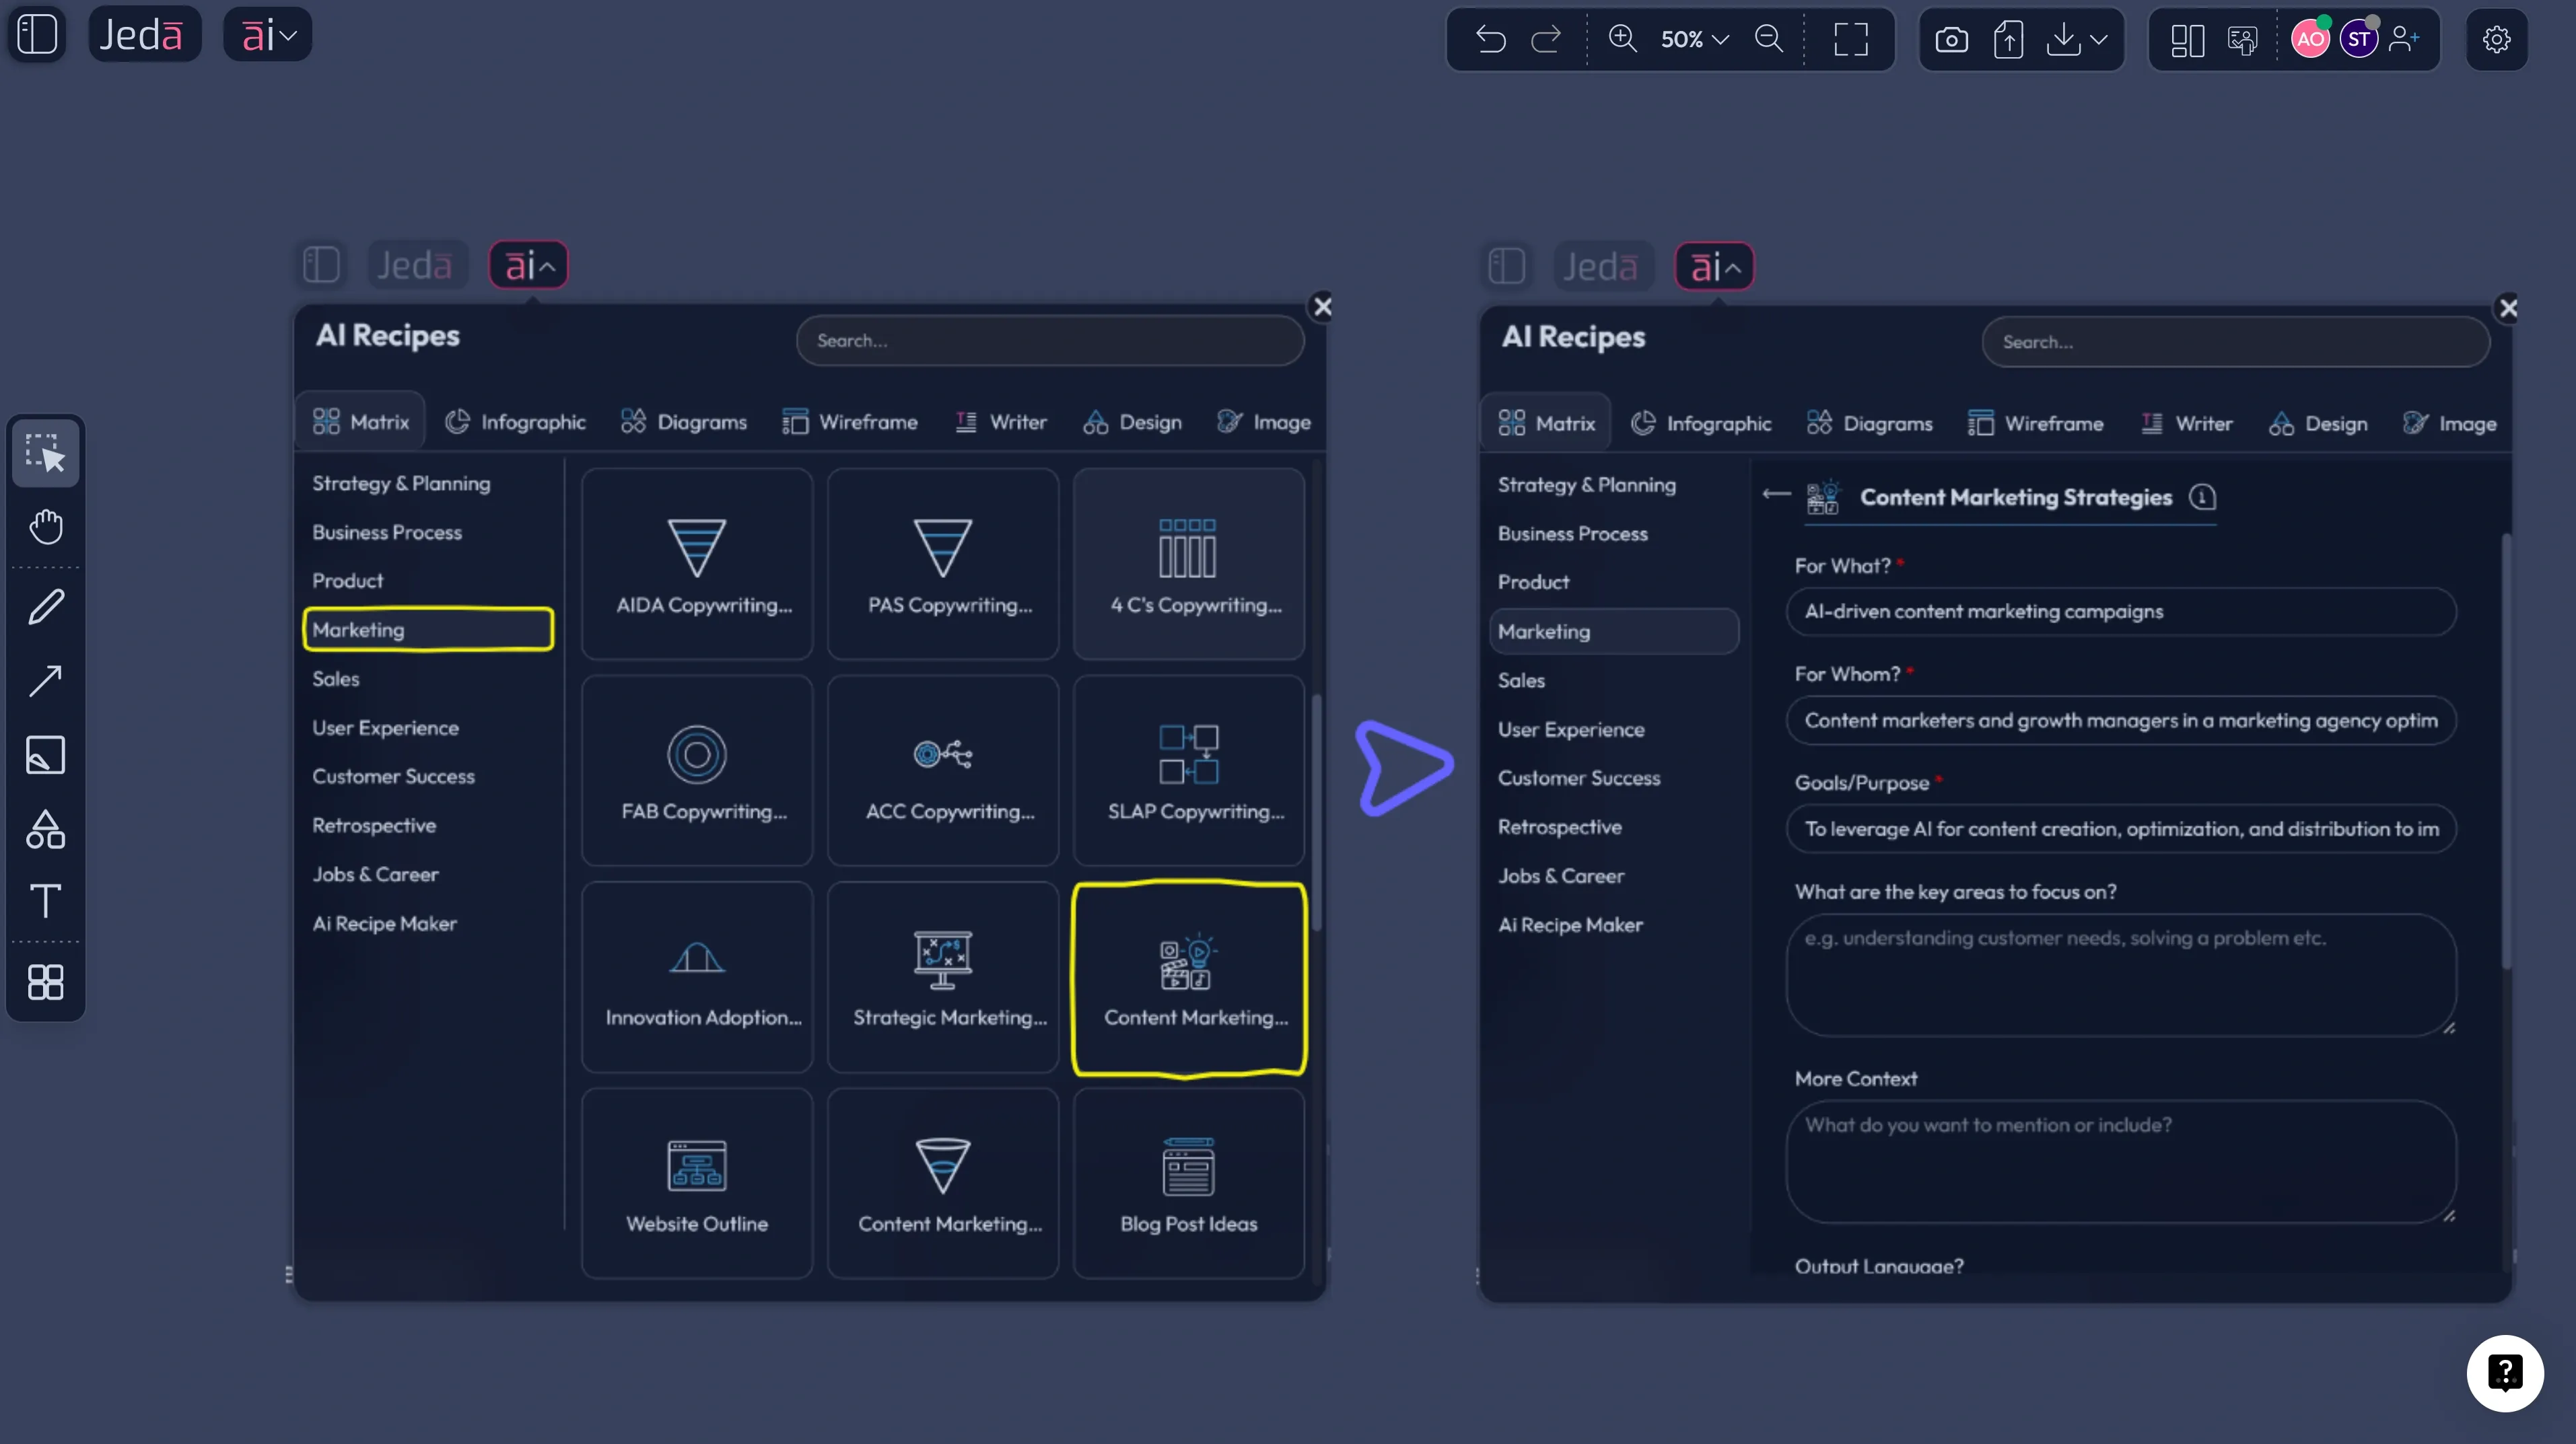Expand the download options chevron
The height and width of the screenshot is (1444, 2576).
click(2099, 39)
